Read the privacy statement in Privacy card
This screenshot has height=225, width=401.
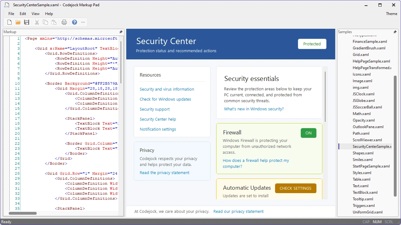[164, 173]
